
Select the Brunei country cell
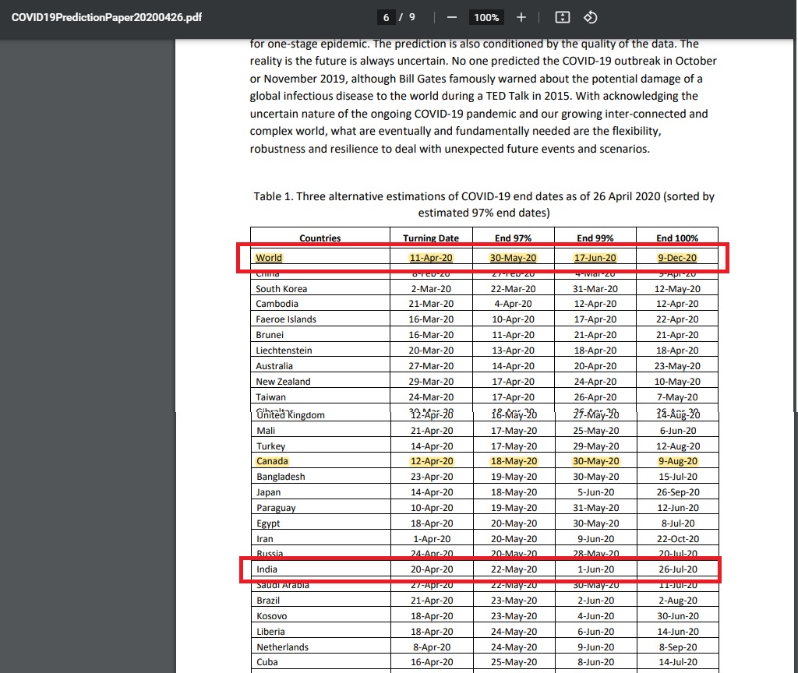click(270, 335)
